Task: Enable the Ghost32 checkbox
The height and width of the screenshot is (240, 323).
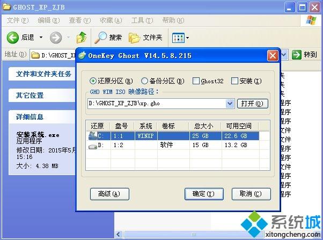Action: [196, 81]
